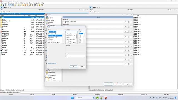The width and height of the screenshot is (178, 100).
Task: Select the [pixmaps] folder in left panel
Action: (5, 24)
